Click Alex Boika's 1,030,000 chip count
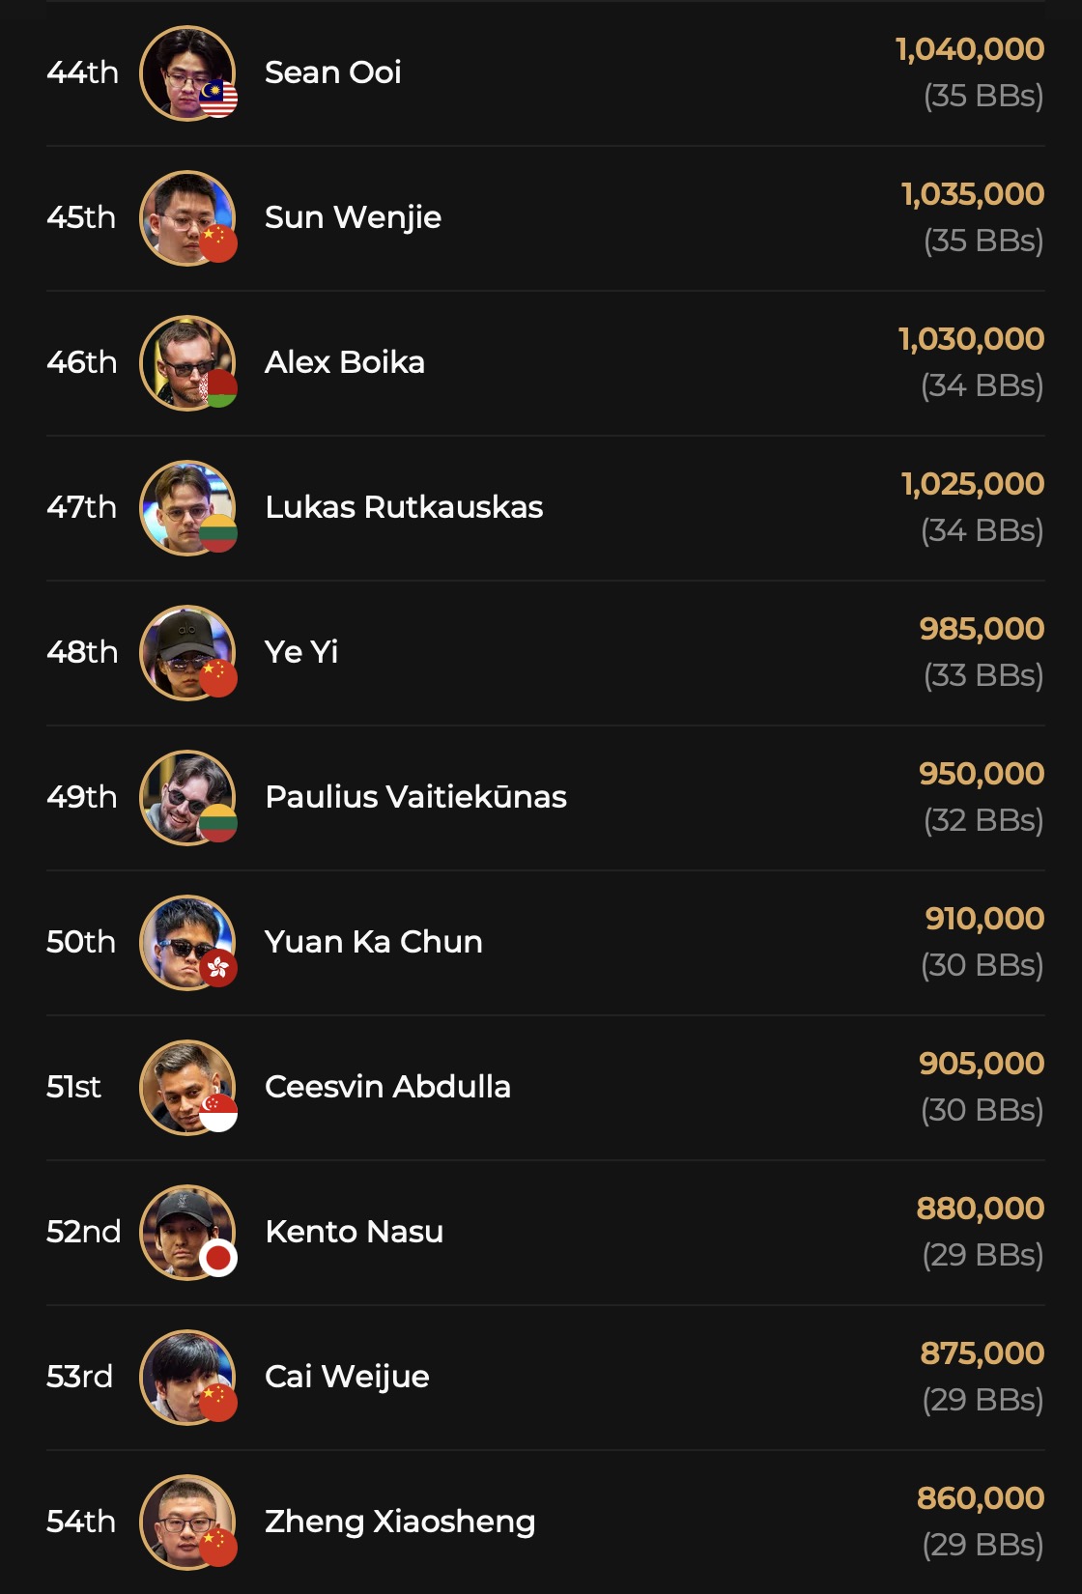This screenshot has height=1594, width=1082. pos(971,339)
